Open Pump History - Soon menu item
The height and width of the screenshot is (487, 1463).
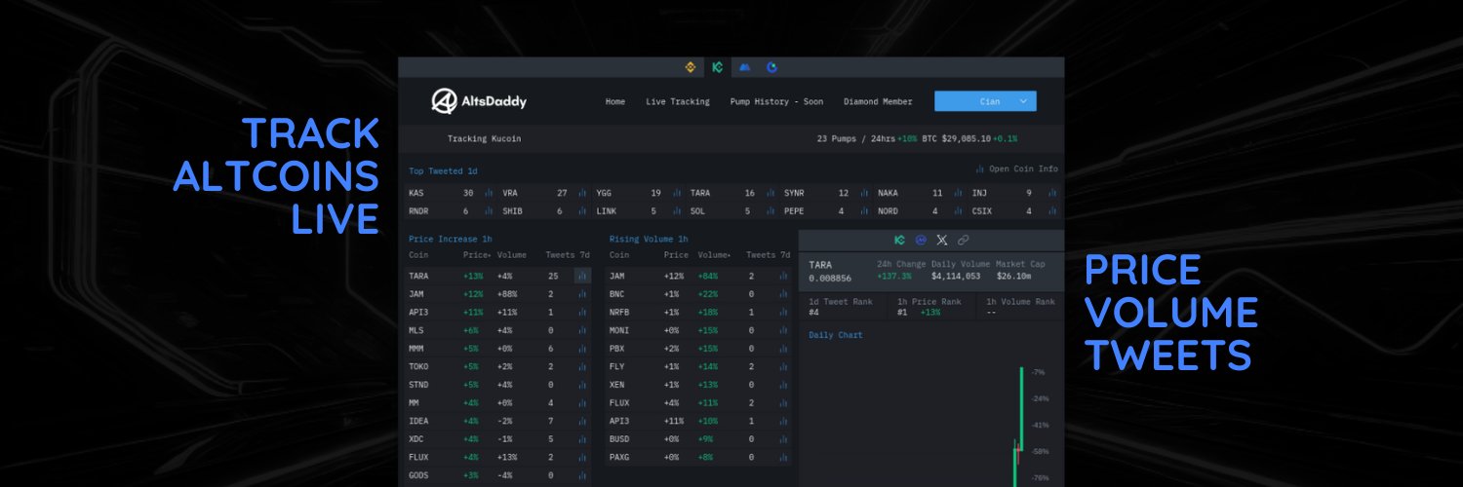pyautogui.click(x=776, y=101)
